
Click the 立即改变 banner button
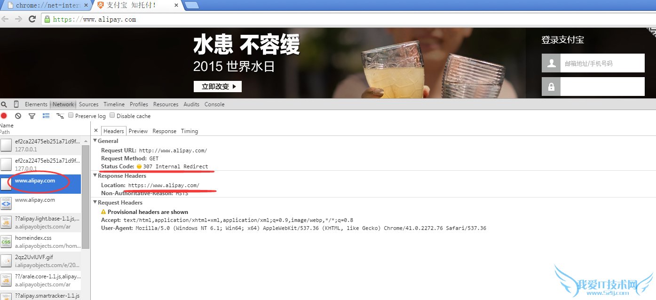(218, 87)
